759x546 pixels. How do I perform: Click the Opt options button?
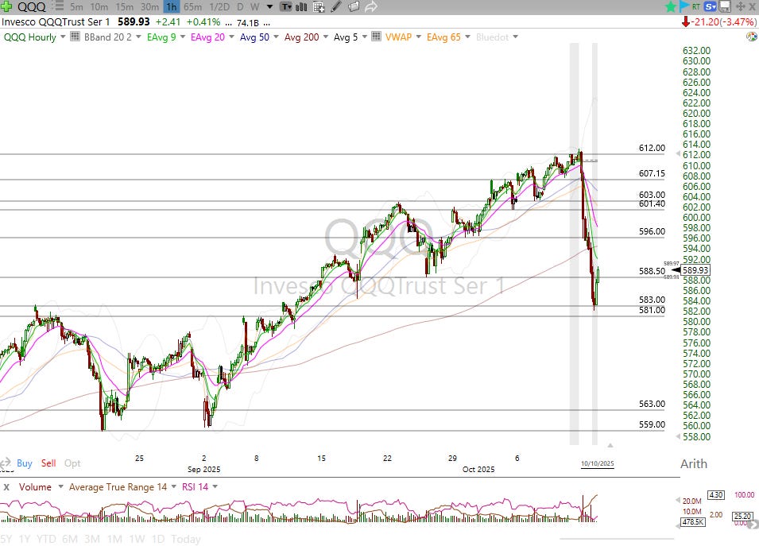(72, 463)
